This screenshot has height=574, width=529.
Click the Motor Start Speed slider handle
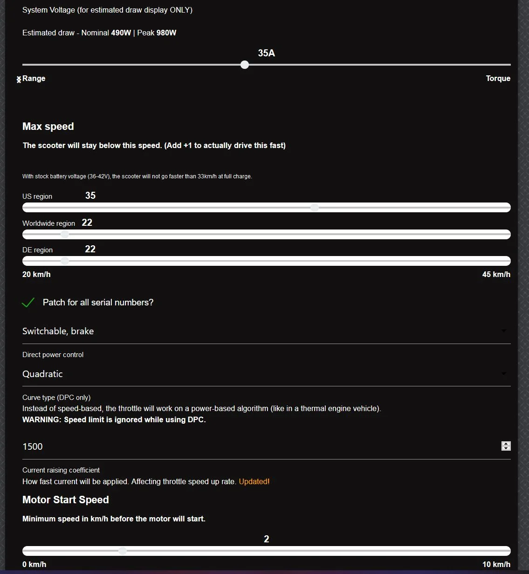point(123,551)
